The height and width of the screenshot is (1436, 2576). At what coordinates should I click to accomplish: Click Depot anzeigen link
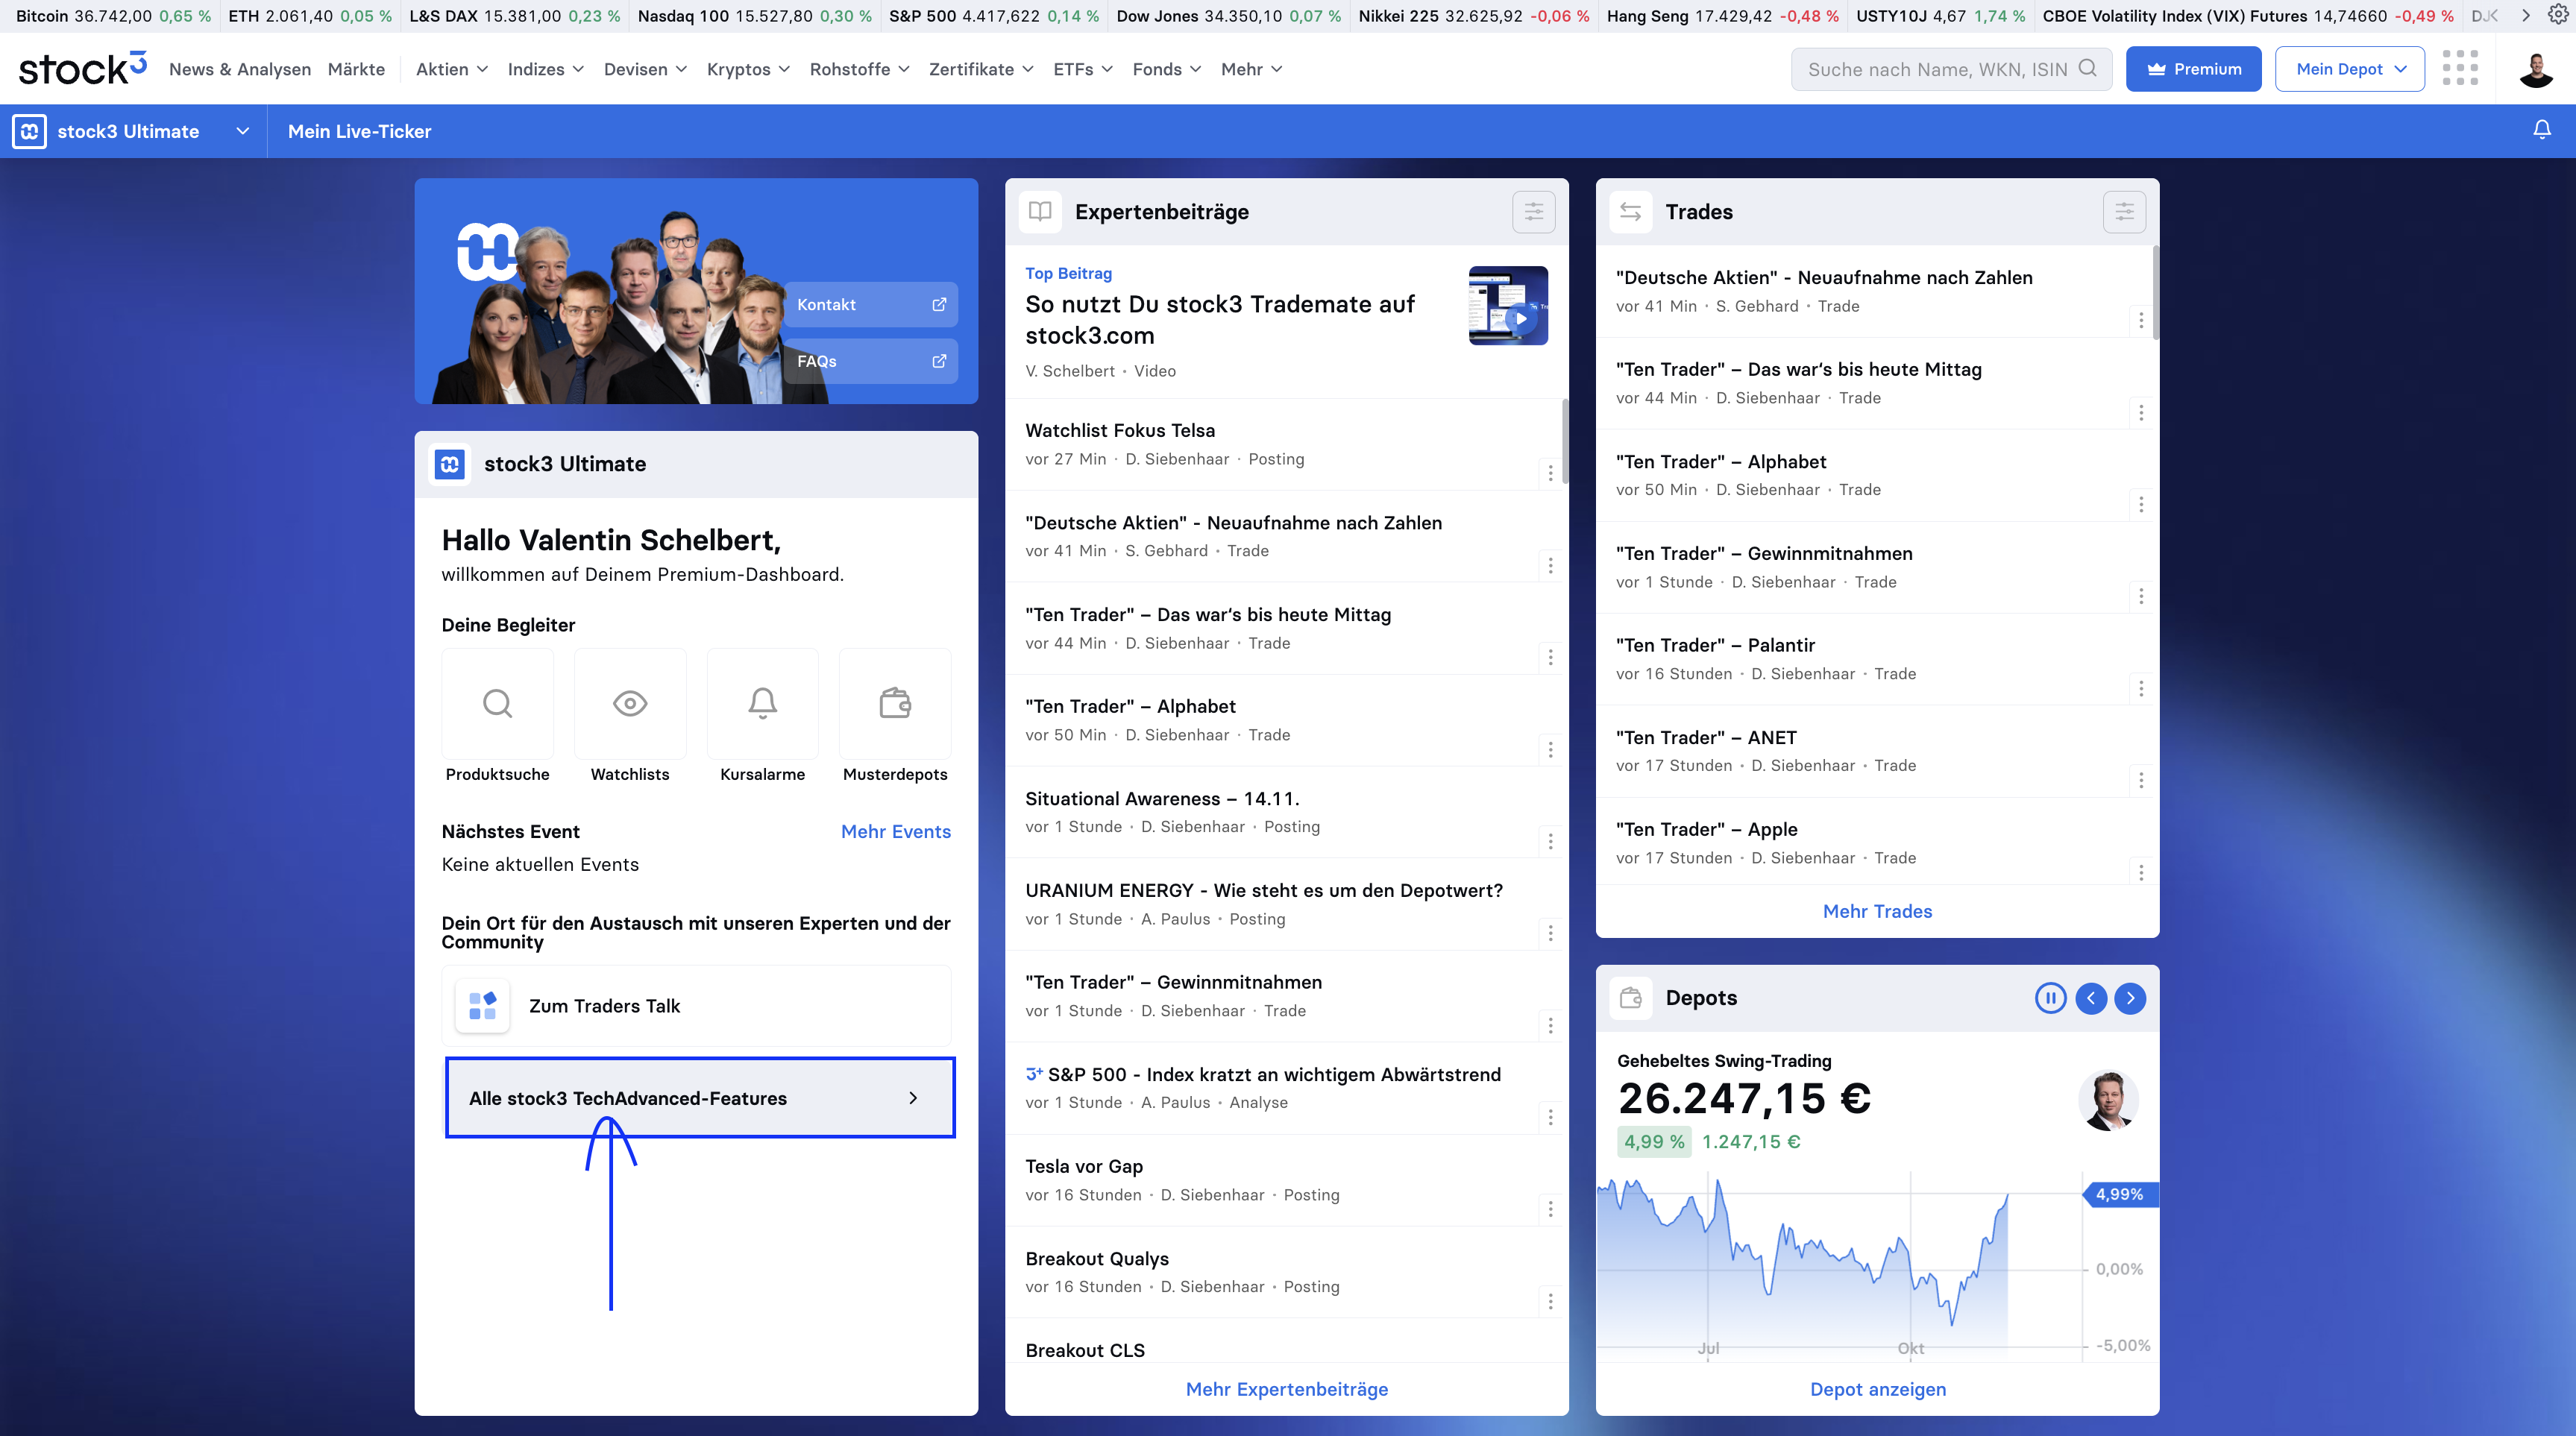(1877, 1388)
